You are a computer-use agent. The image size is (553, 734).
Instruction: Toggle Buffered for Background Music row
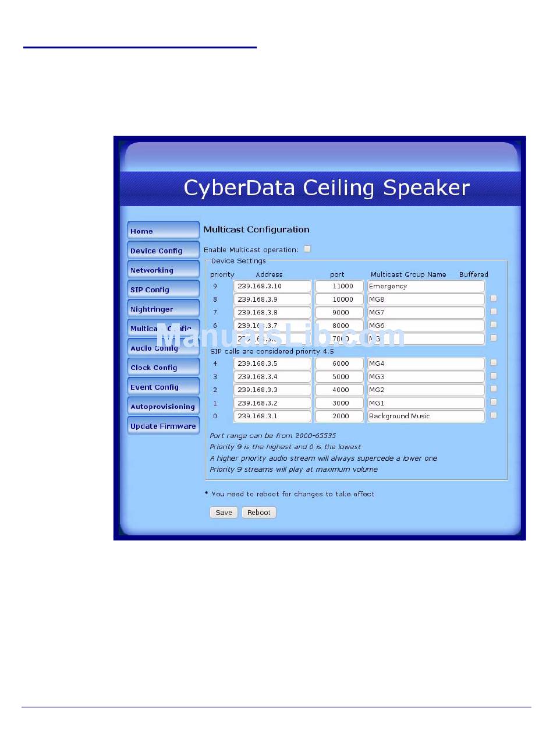point(494,415)
